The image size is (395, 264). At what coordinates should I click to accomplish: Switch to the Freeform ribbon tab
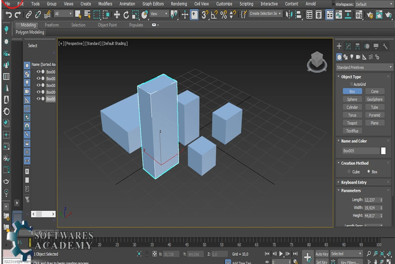click(x=52, y=25)
